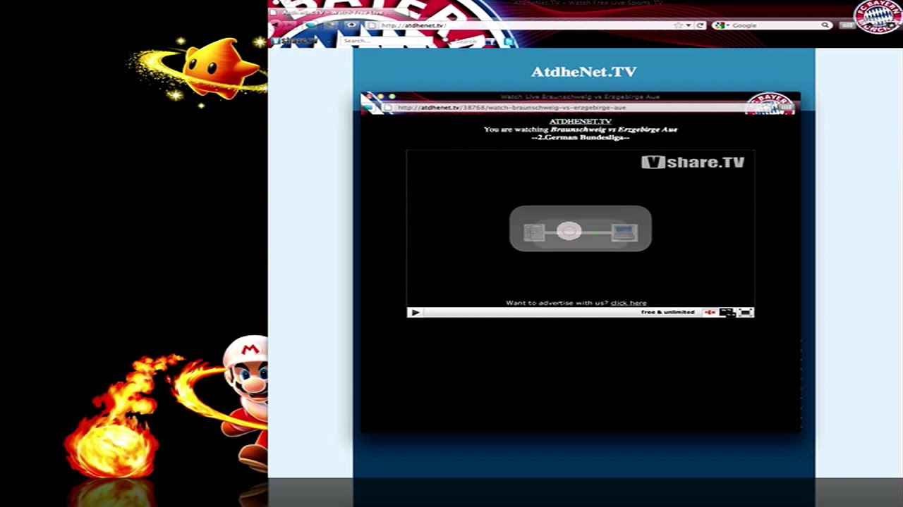Run search with the magnifier icon

tap(825, 25)
